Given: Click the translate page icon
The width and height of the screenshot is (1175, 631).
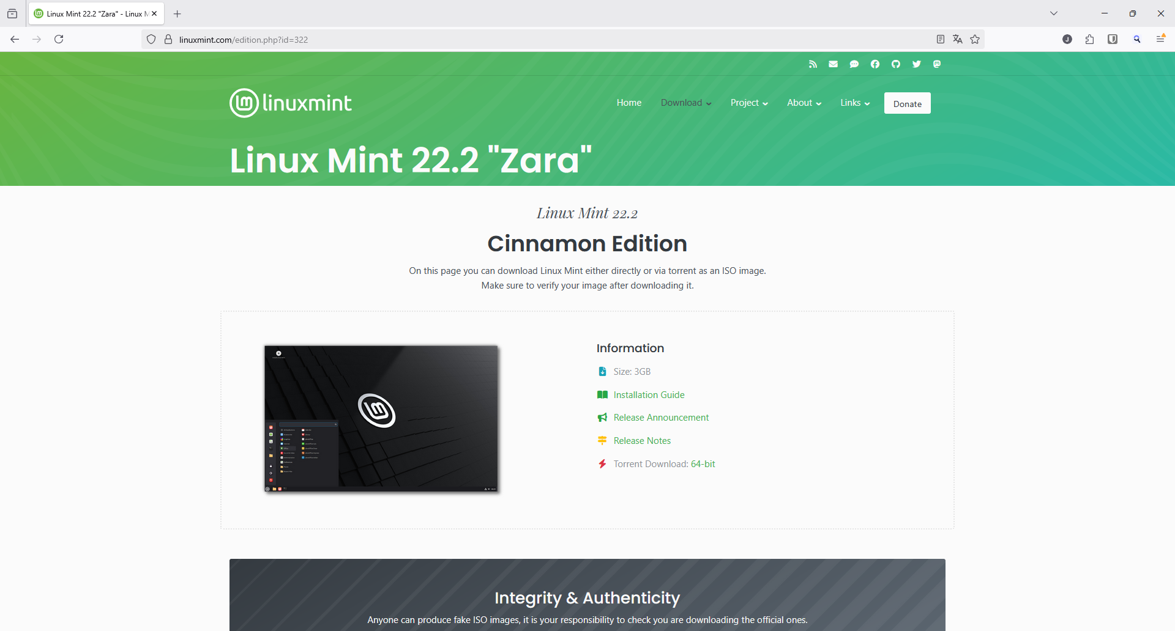Looking at the screenshot, I should pyautogui.click(x=958, y=39).
